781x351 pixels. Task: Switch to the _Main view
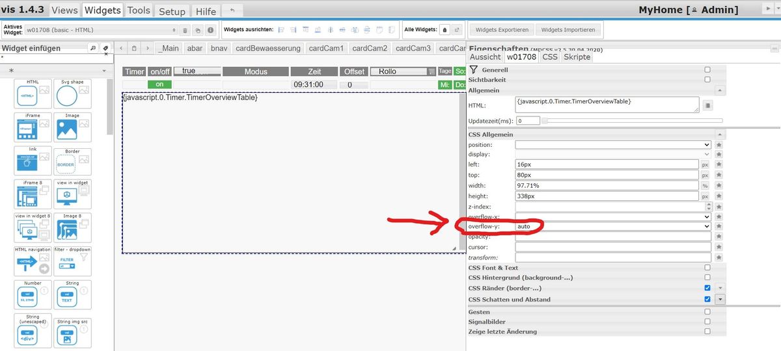[x=169, y=48]
